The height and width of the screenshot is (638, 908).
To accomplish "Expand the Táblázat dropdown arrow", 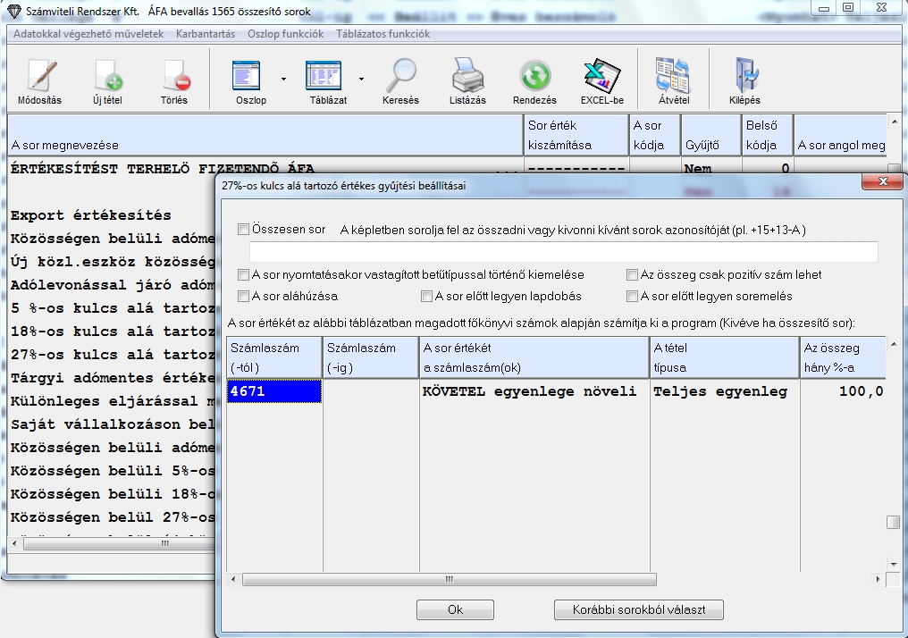I will coord(361,79).
